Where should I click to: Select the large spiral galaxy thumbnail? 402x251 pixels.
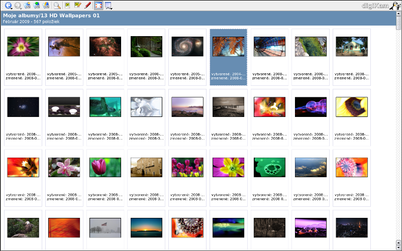[187, 46]
